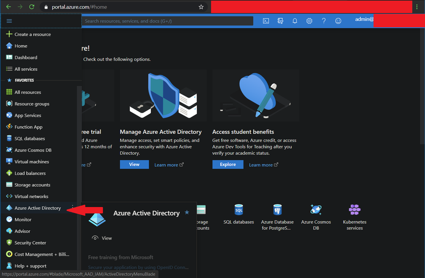
Task: Open Azure Database for PostgreSQL tile
Action: tap(277, 217)
